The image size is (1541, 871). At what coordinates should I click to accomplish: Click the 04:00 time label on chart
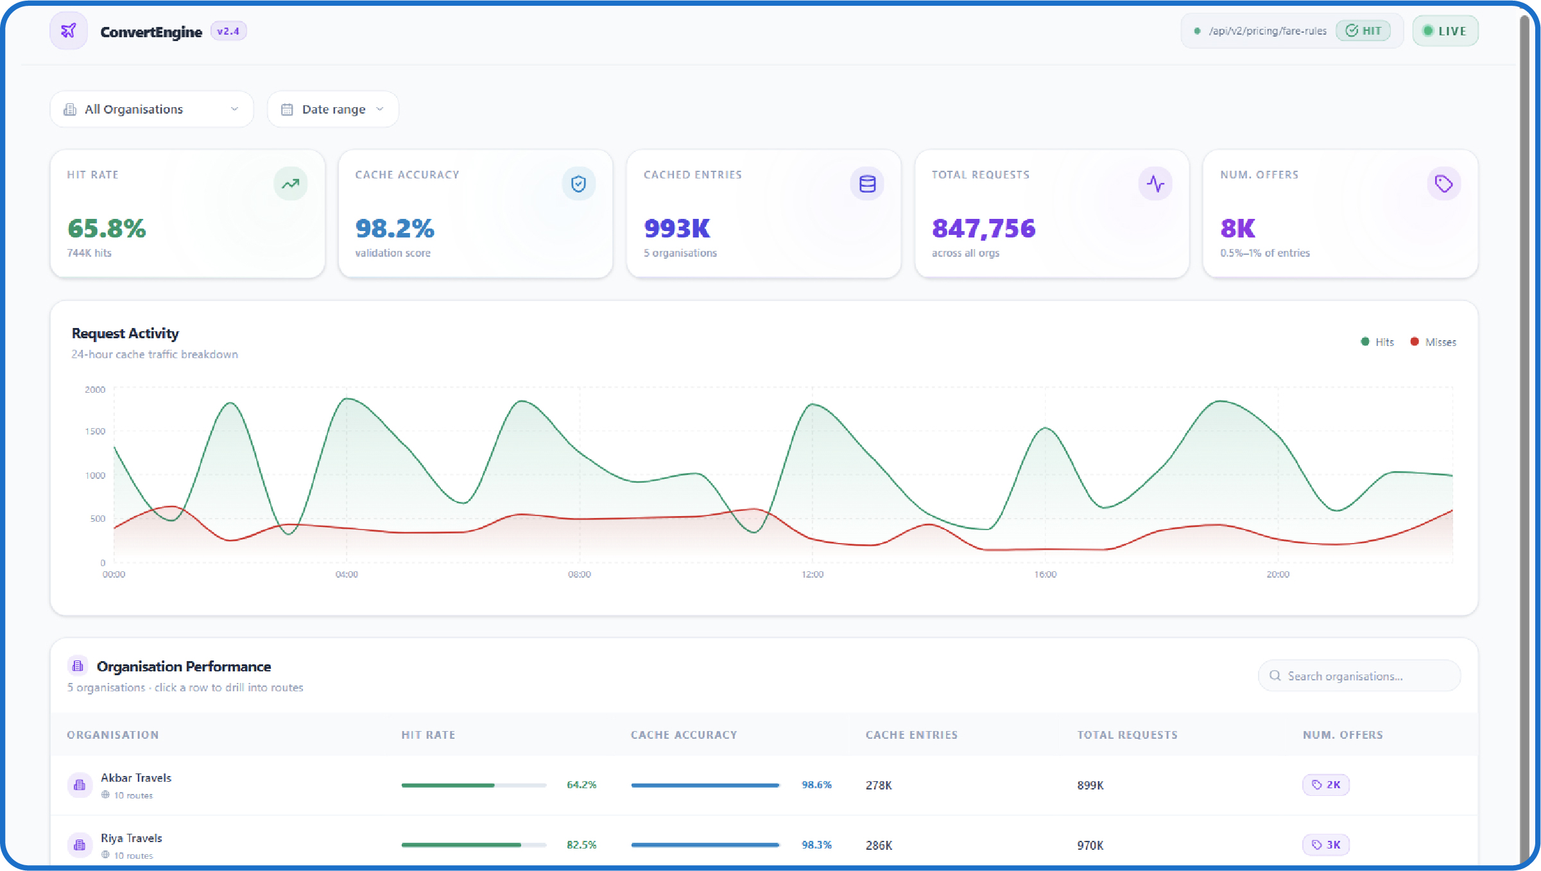click(347, 574)
